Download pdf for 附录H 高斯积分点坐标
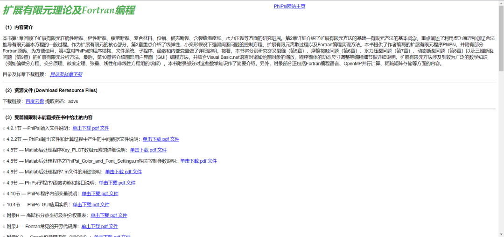The width and height of the screenshot is (504, 237). (109, 215)
